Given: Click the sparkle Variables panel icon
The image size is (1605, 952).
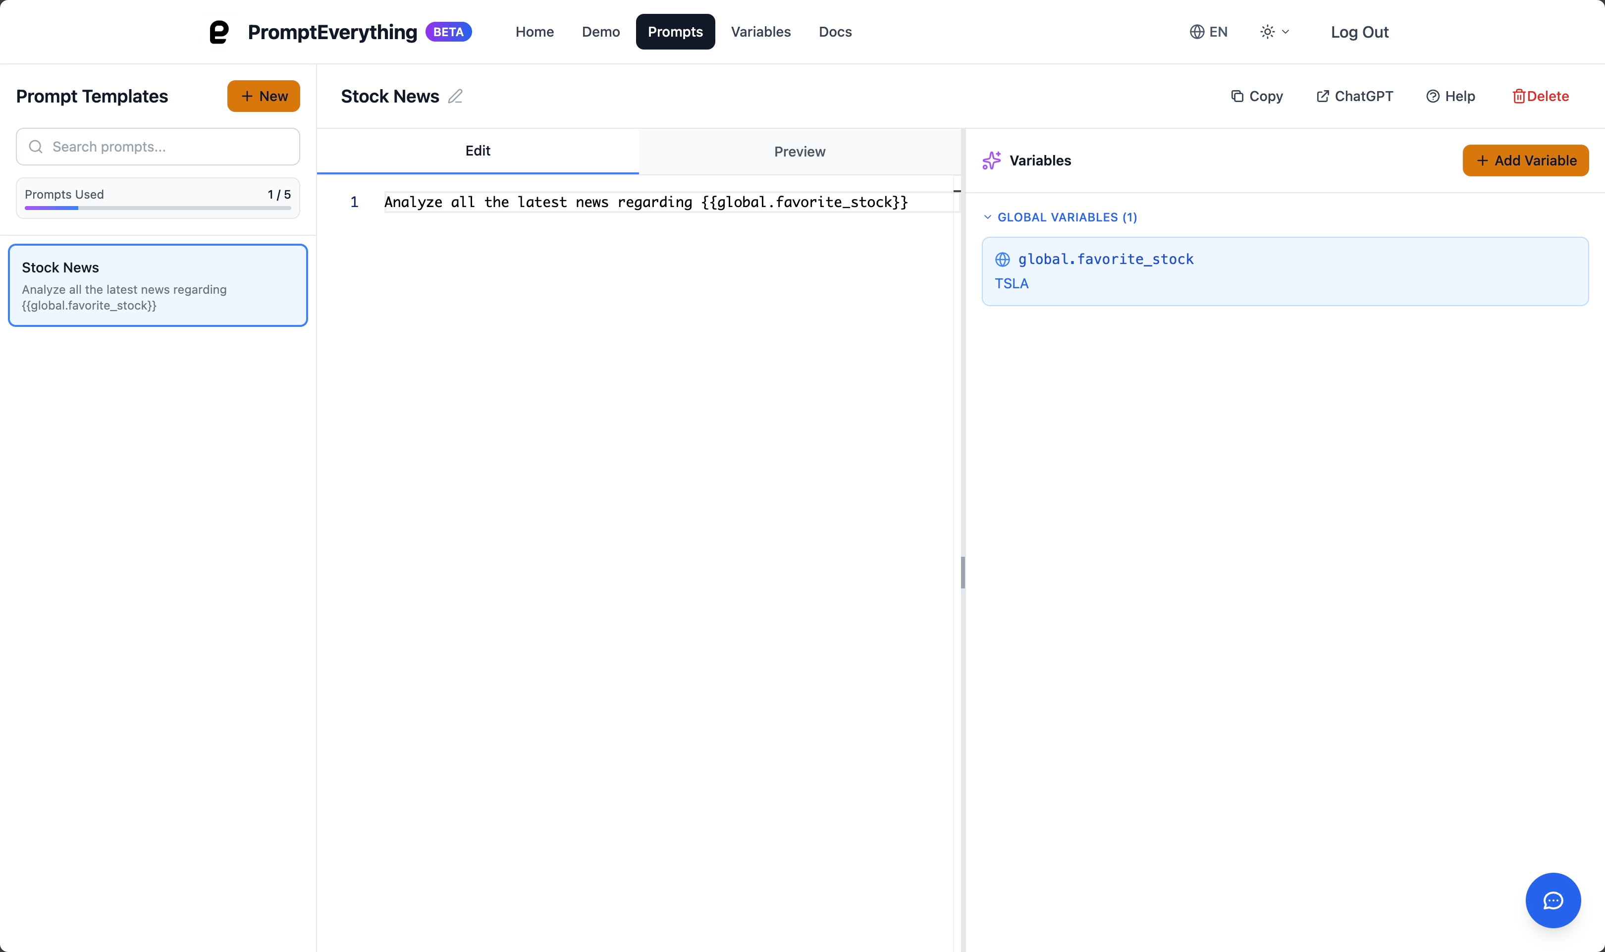Looking at the screenshot, I should (x=991, y=160).
